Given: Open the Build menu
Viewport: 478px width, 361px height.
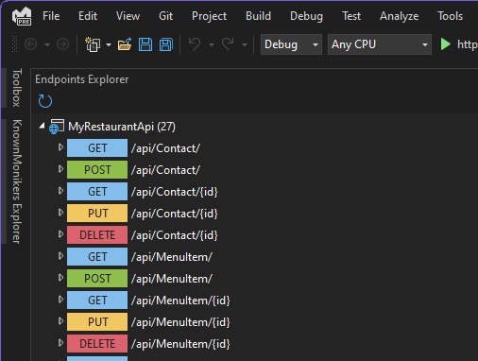Looking at the screenshot, I should (258, 16).
